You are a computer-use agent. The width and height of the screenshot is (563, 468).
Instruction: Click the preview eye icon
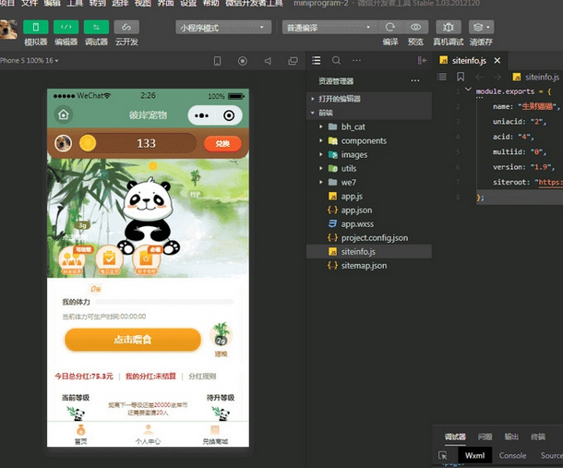pyautogui.click(x=415, y=28)
